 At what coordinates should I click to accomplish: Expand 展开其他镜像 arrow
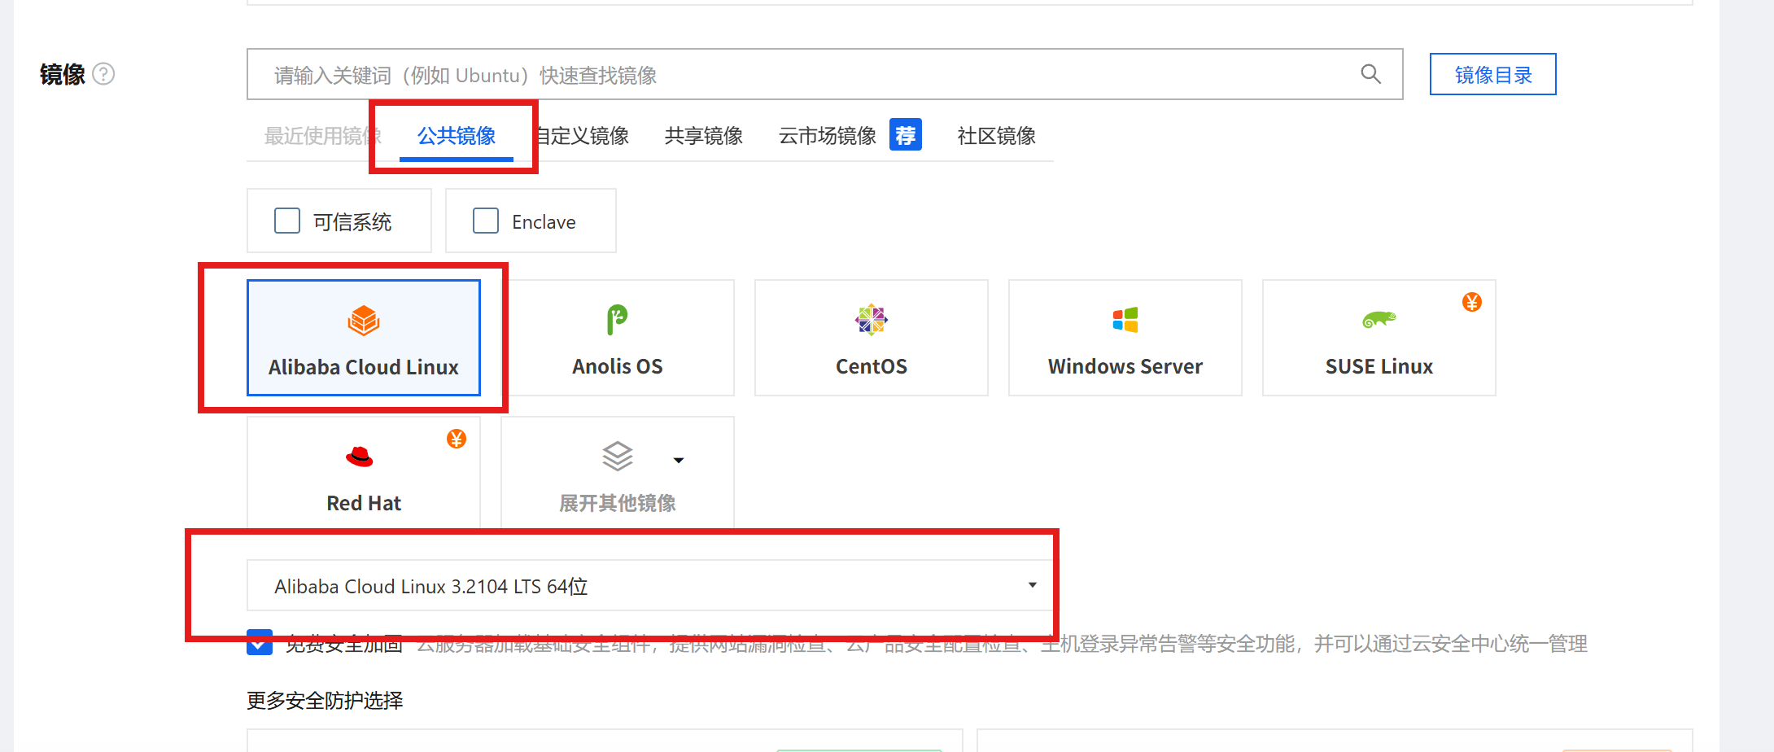tap(679, 461)
